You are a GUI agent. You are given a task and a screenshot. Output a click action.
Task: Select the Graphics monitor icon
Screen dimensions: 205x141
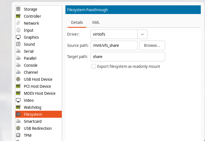coord(18,37)
